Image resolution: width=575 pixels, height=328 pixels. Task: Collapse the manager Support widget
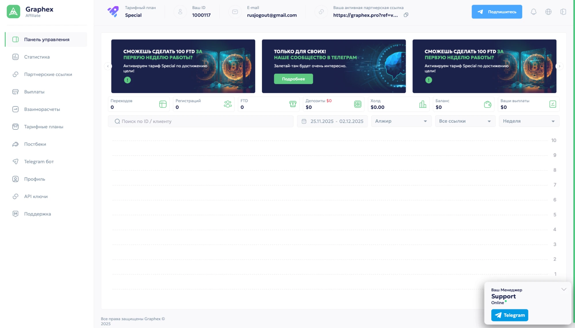pos(564,289)
